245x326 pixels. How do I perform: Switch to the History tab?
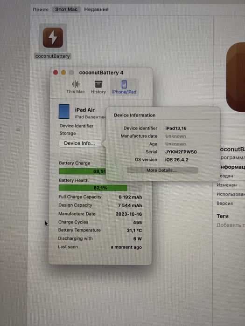(x=98, y=87)
